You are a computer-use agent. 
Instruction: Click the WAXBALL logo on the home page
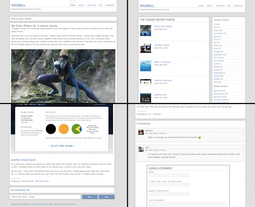18,5
